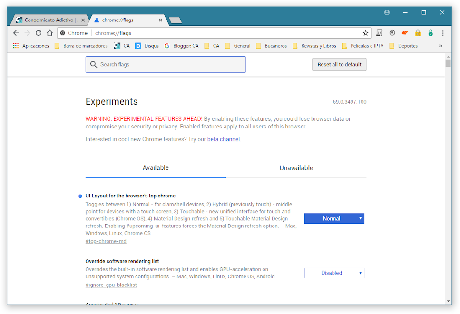Click the green extension icon in toolbar
This screenshot has width=460, height=314.
point(431,33)
